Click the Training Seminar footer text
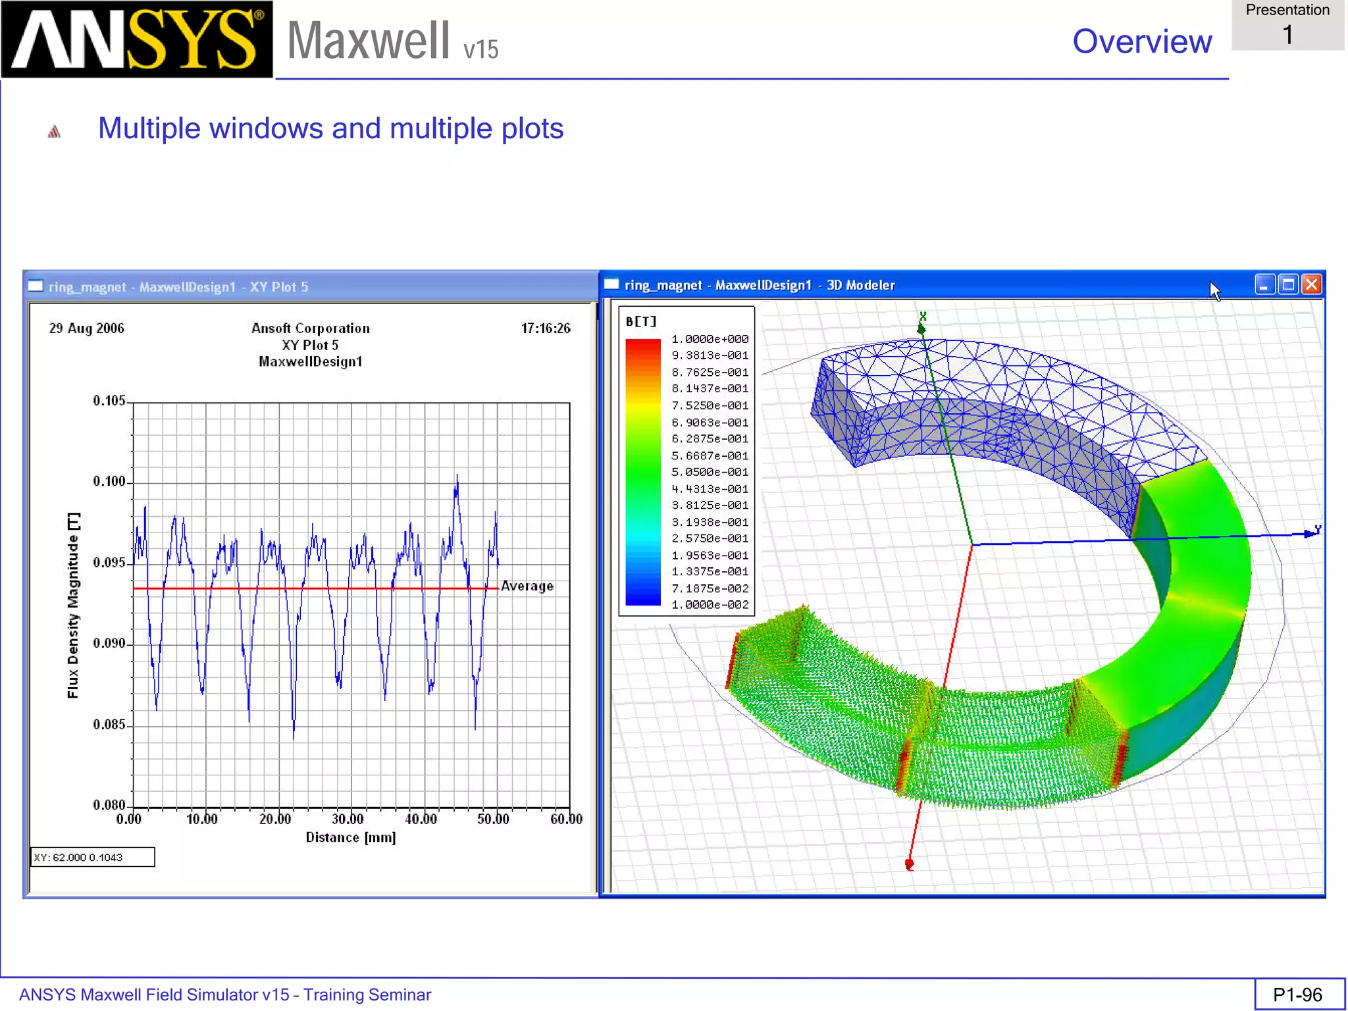The height and width of the screenshot is (1011, 1348). coord(367,995)
